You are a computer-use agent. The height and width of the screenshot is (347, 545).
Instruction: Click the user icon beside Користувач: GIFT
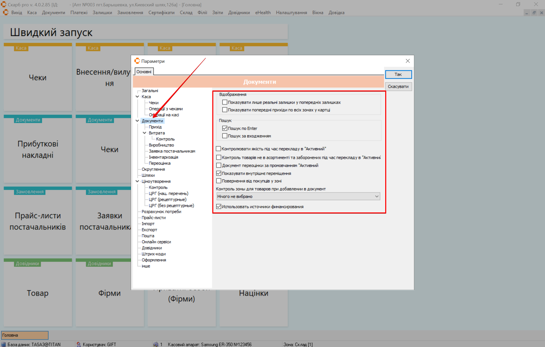pyautogui.click(x=79, y=344)
